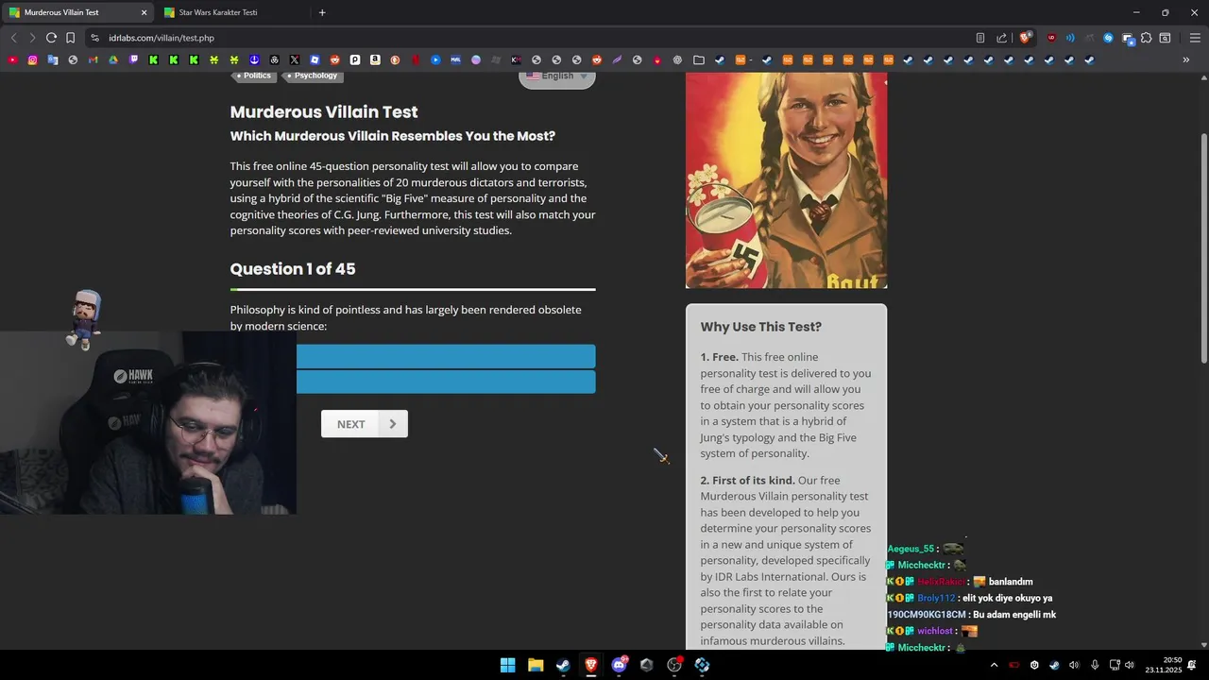Expand hidden system tray icons chevron
This screenshot has height=680, width=1209.
(x=994, y=665)
